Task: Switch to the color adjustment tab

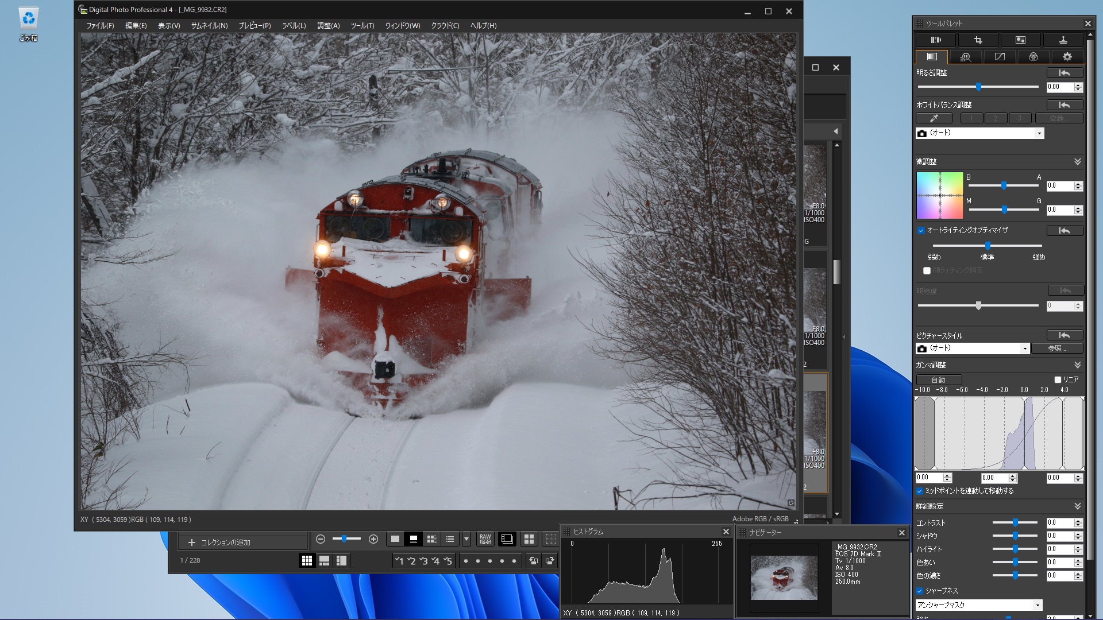Action: 1033,57
